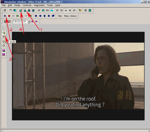Screen dimensions: 150x132
Task: Step forward with the magenta right triangle
Action: click(x=36, y=21)
